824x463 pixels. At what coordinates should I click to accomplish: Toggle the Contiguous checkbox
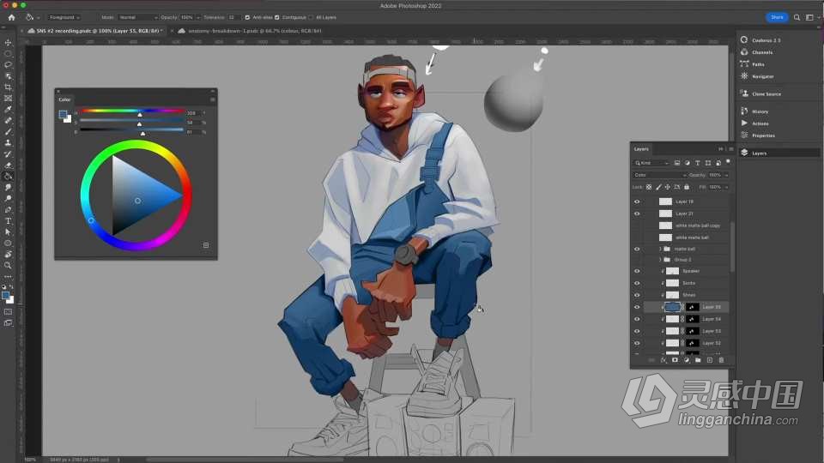coord(277,17)
